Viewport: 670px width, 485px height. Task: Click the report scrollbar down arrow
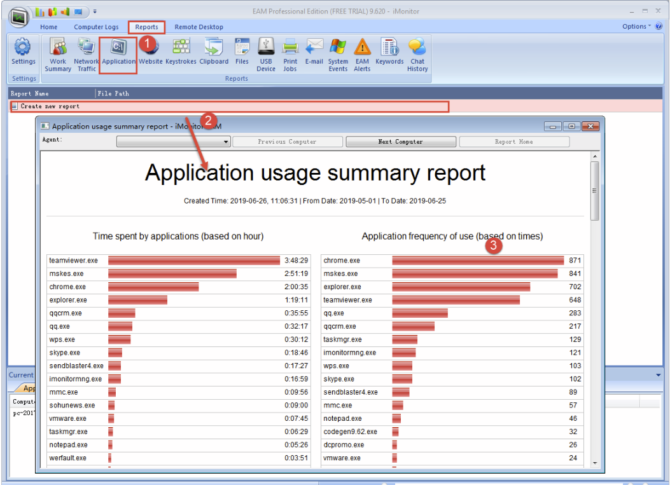595,463
